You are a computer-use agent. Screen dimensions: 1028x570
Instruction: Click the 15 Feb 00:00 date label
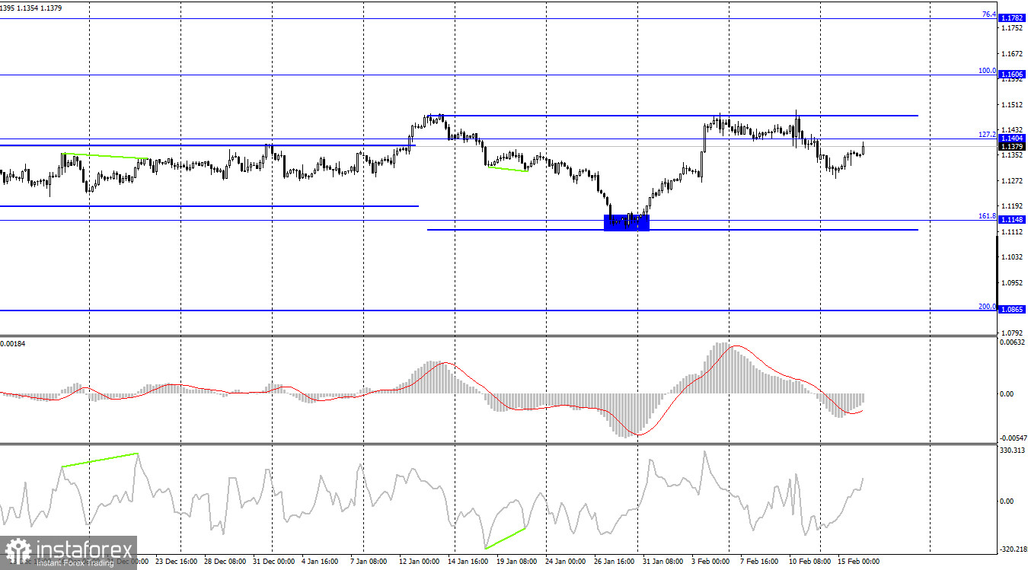point(859,562)
